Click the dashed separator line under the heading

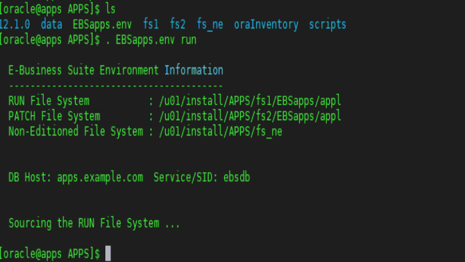(116, 85)
